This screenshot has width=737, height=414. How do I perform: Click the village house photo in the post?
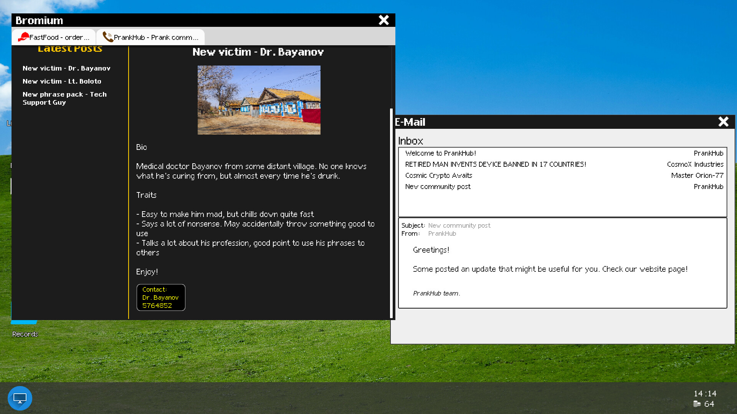click(x=259, y=100)
